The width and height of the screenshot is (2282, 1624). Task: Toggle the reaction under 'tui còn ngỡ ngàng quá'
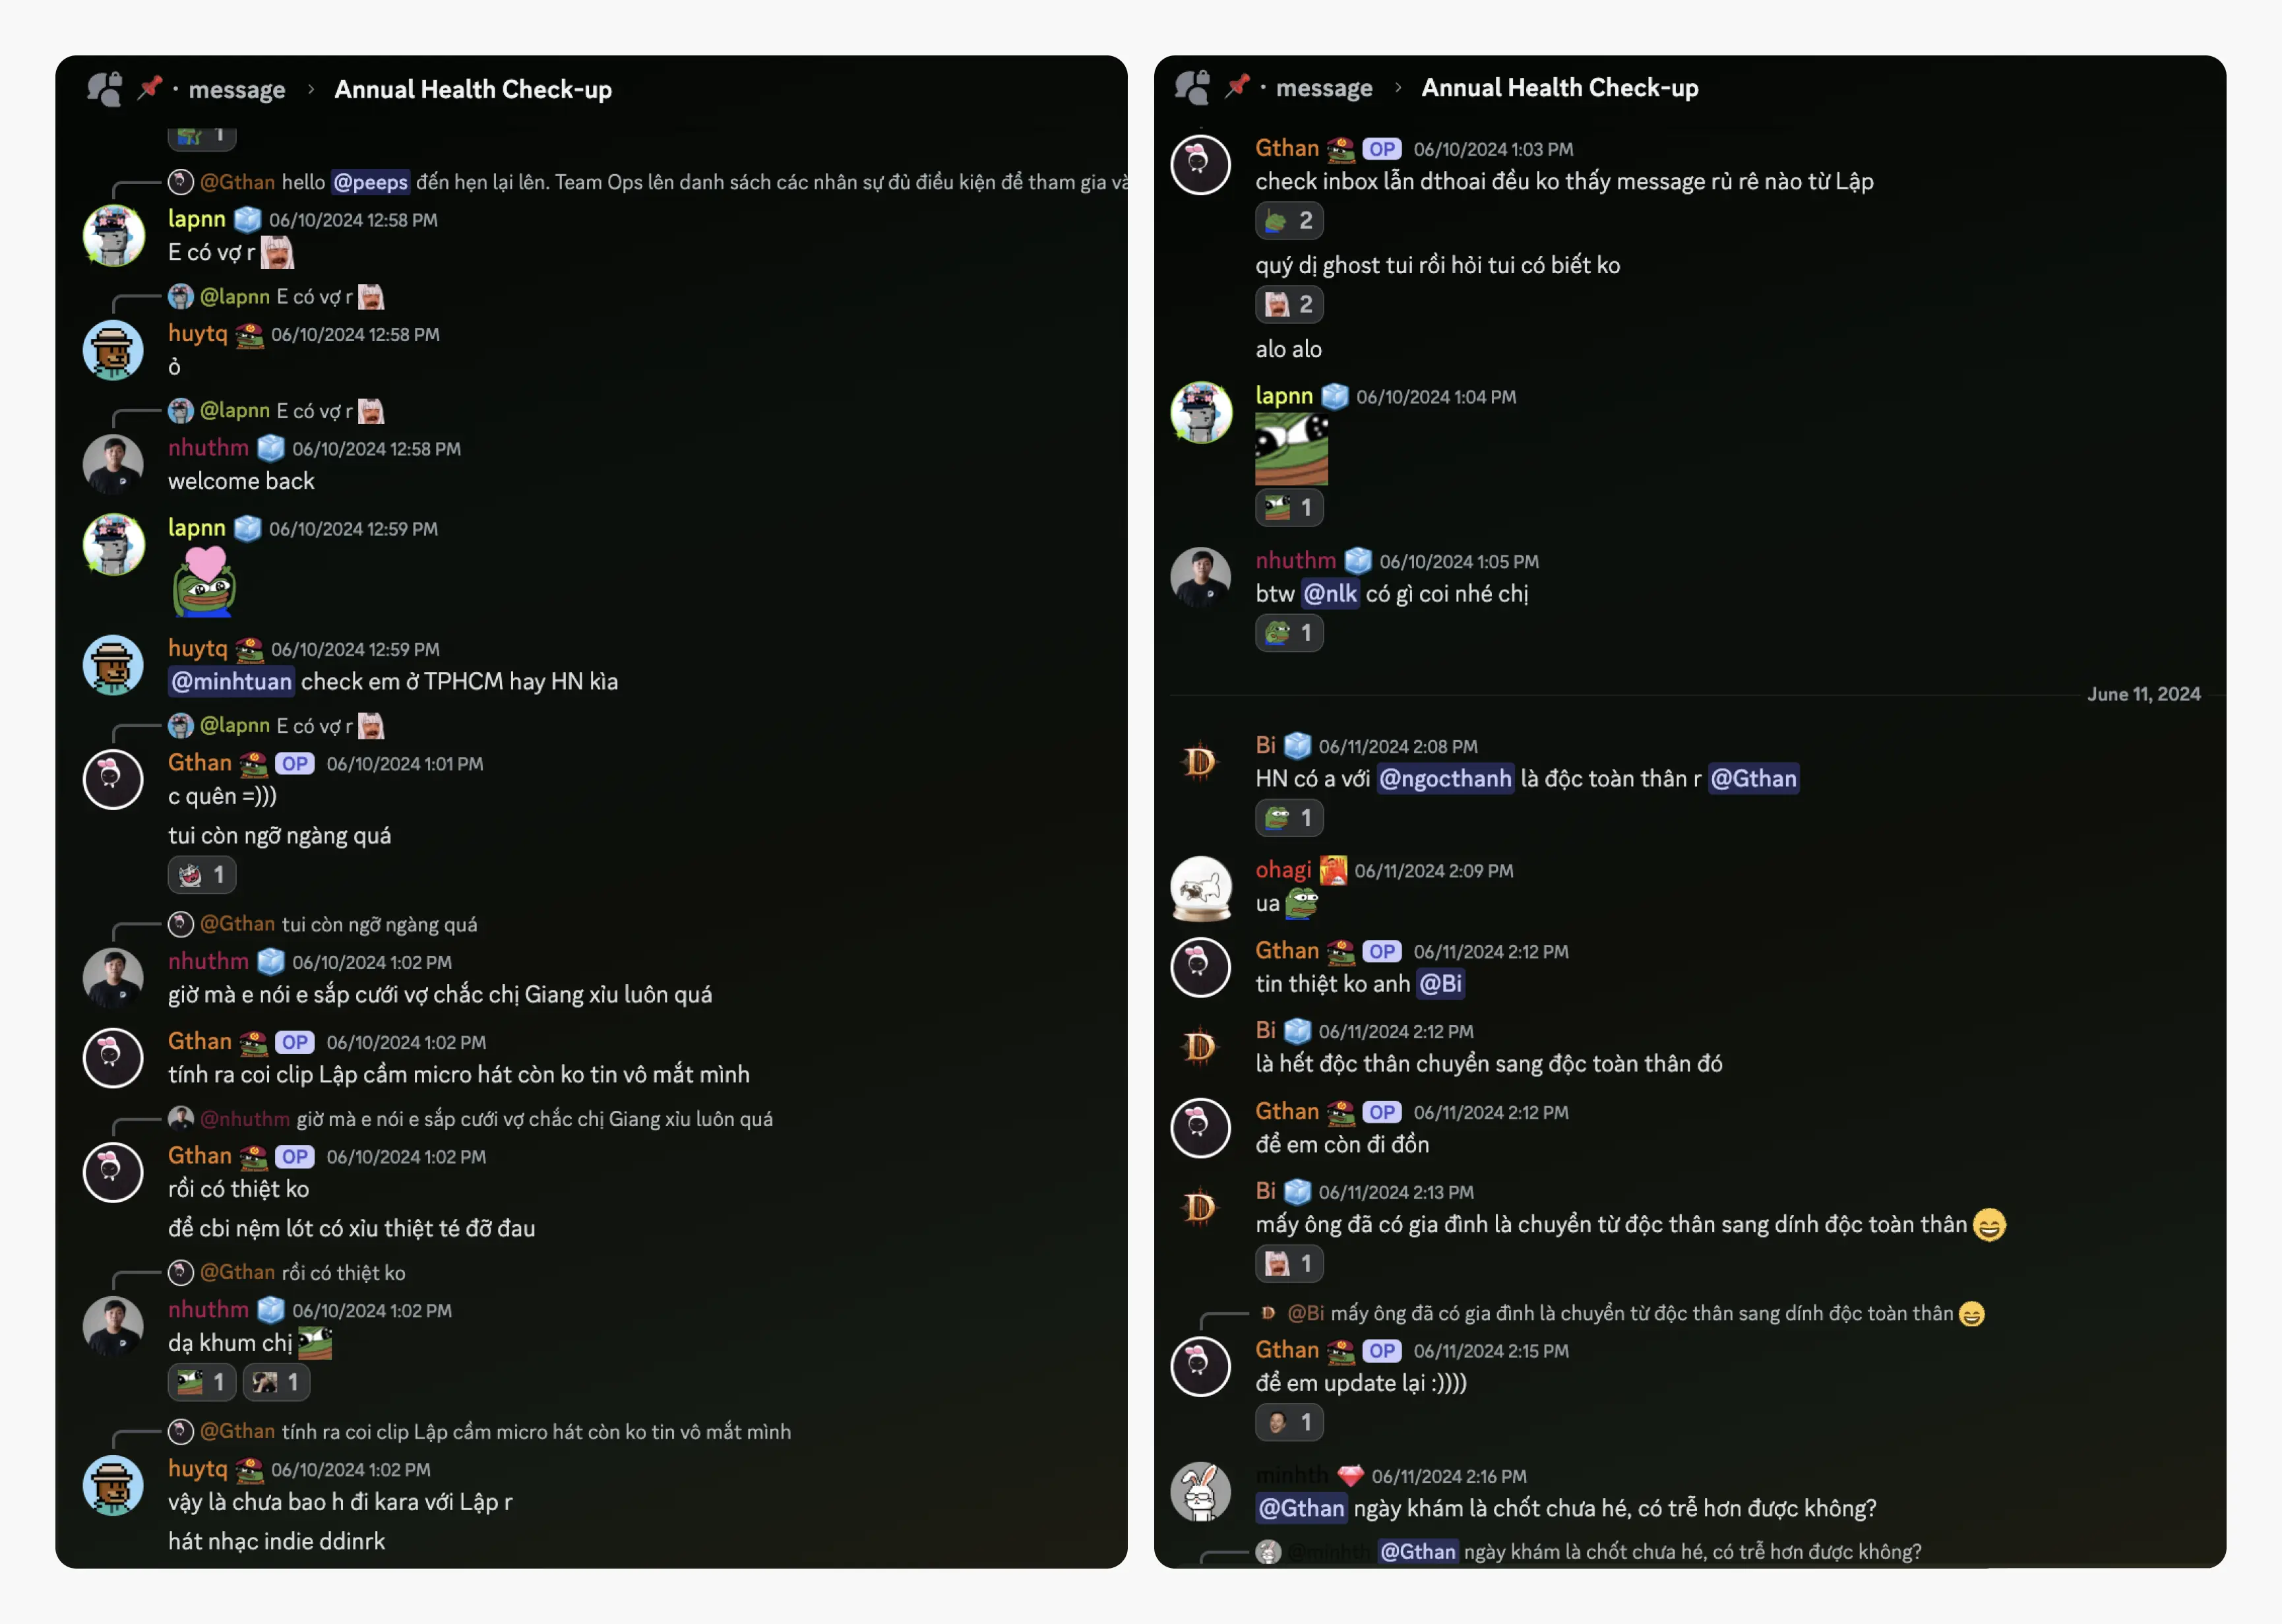(x=202, y=875)
